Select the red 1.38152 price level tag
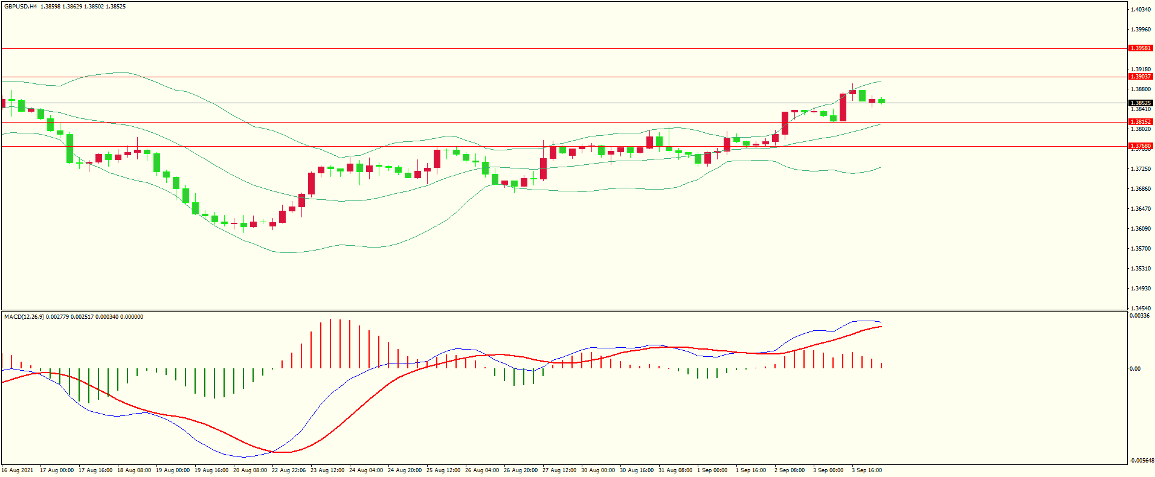 [1141, 122]
